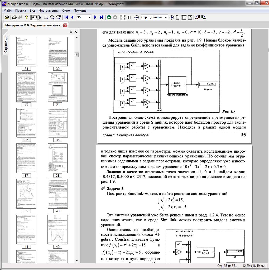Click the thumbnail scrollbar up arrow
This screenshot has width=269, height=270.
(77, 37)
